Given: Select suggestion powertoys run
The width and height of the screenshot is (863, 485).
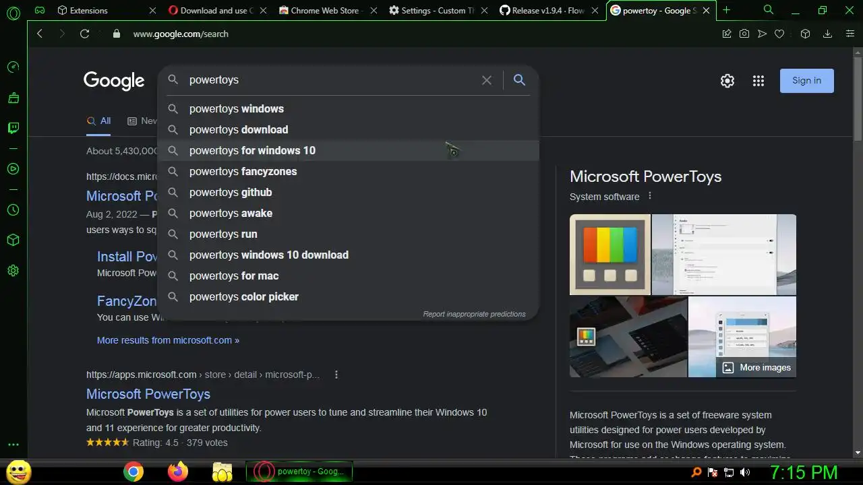Looking at the screenshot, I should tap(349, 234).
